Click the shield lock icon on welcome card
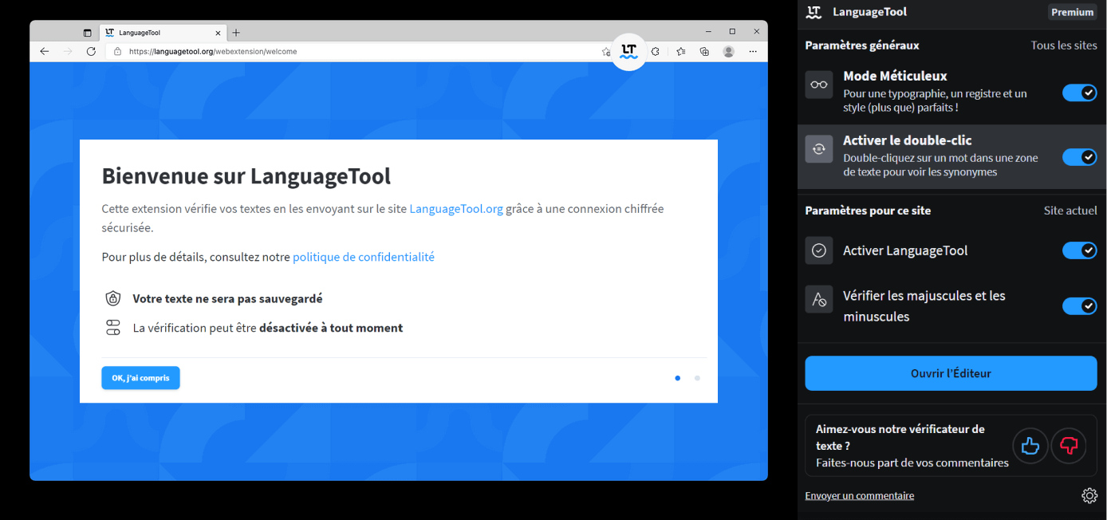 [x=113, y=298]
